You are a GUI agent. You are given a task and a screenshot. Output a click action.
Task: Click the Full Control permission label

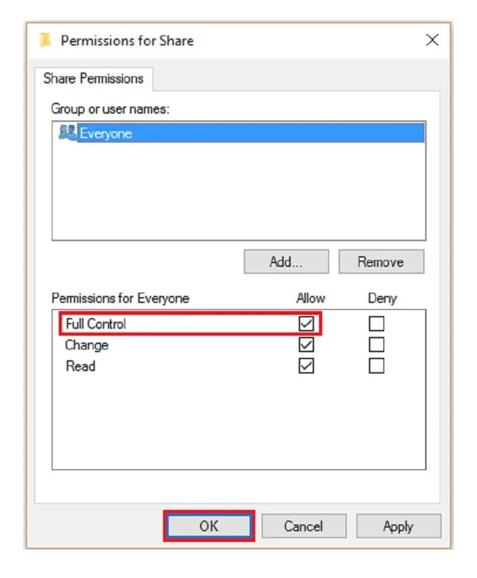coord(96,324)
